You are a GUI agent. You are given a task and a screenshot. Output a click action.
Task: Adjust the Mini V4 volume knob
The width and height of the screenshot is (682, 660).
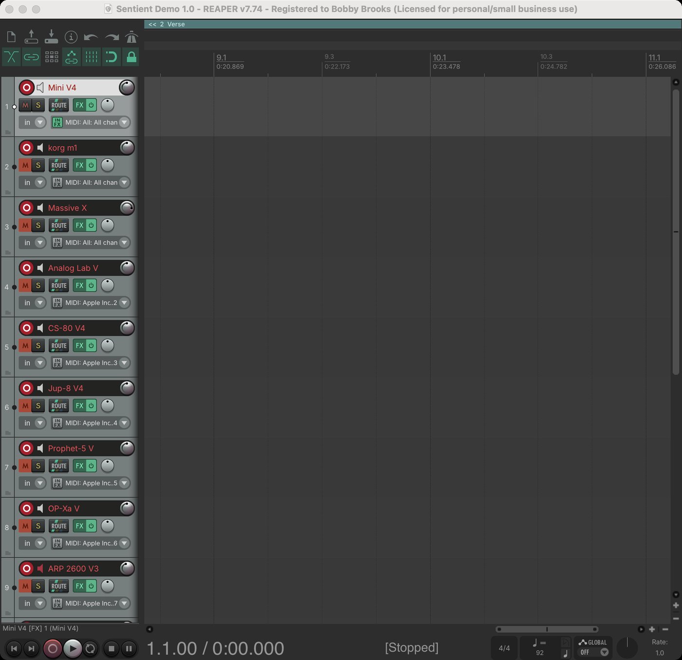pos(127,88)
